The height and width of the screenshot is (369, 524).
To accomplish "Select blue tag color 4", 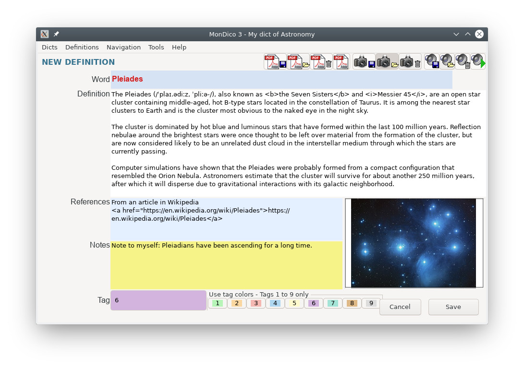I will click(x=275, y=303).
